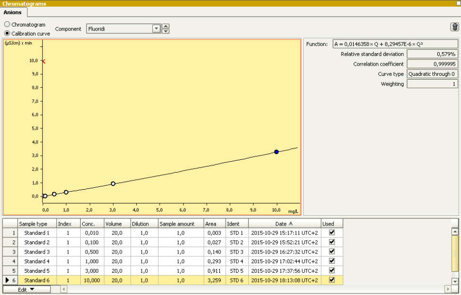Toggle Used checkbox for Standard 5

[331, 270]
